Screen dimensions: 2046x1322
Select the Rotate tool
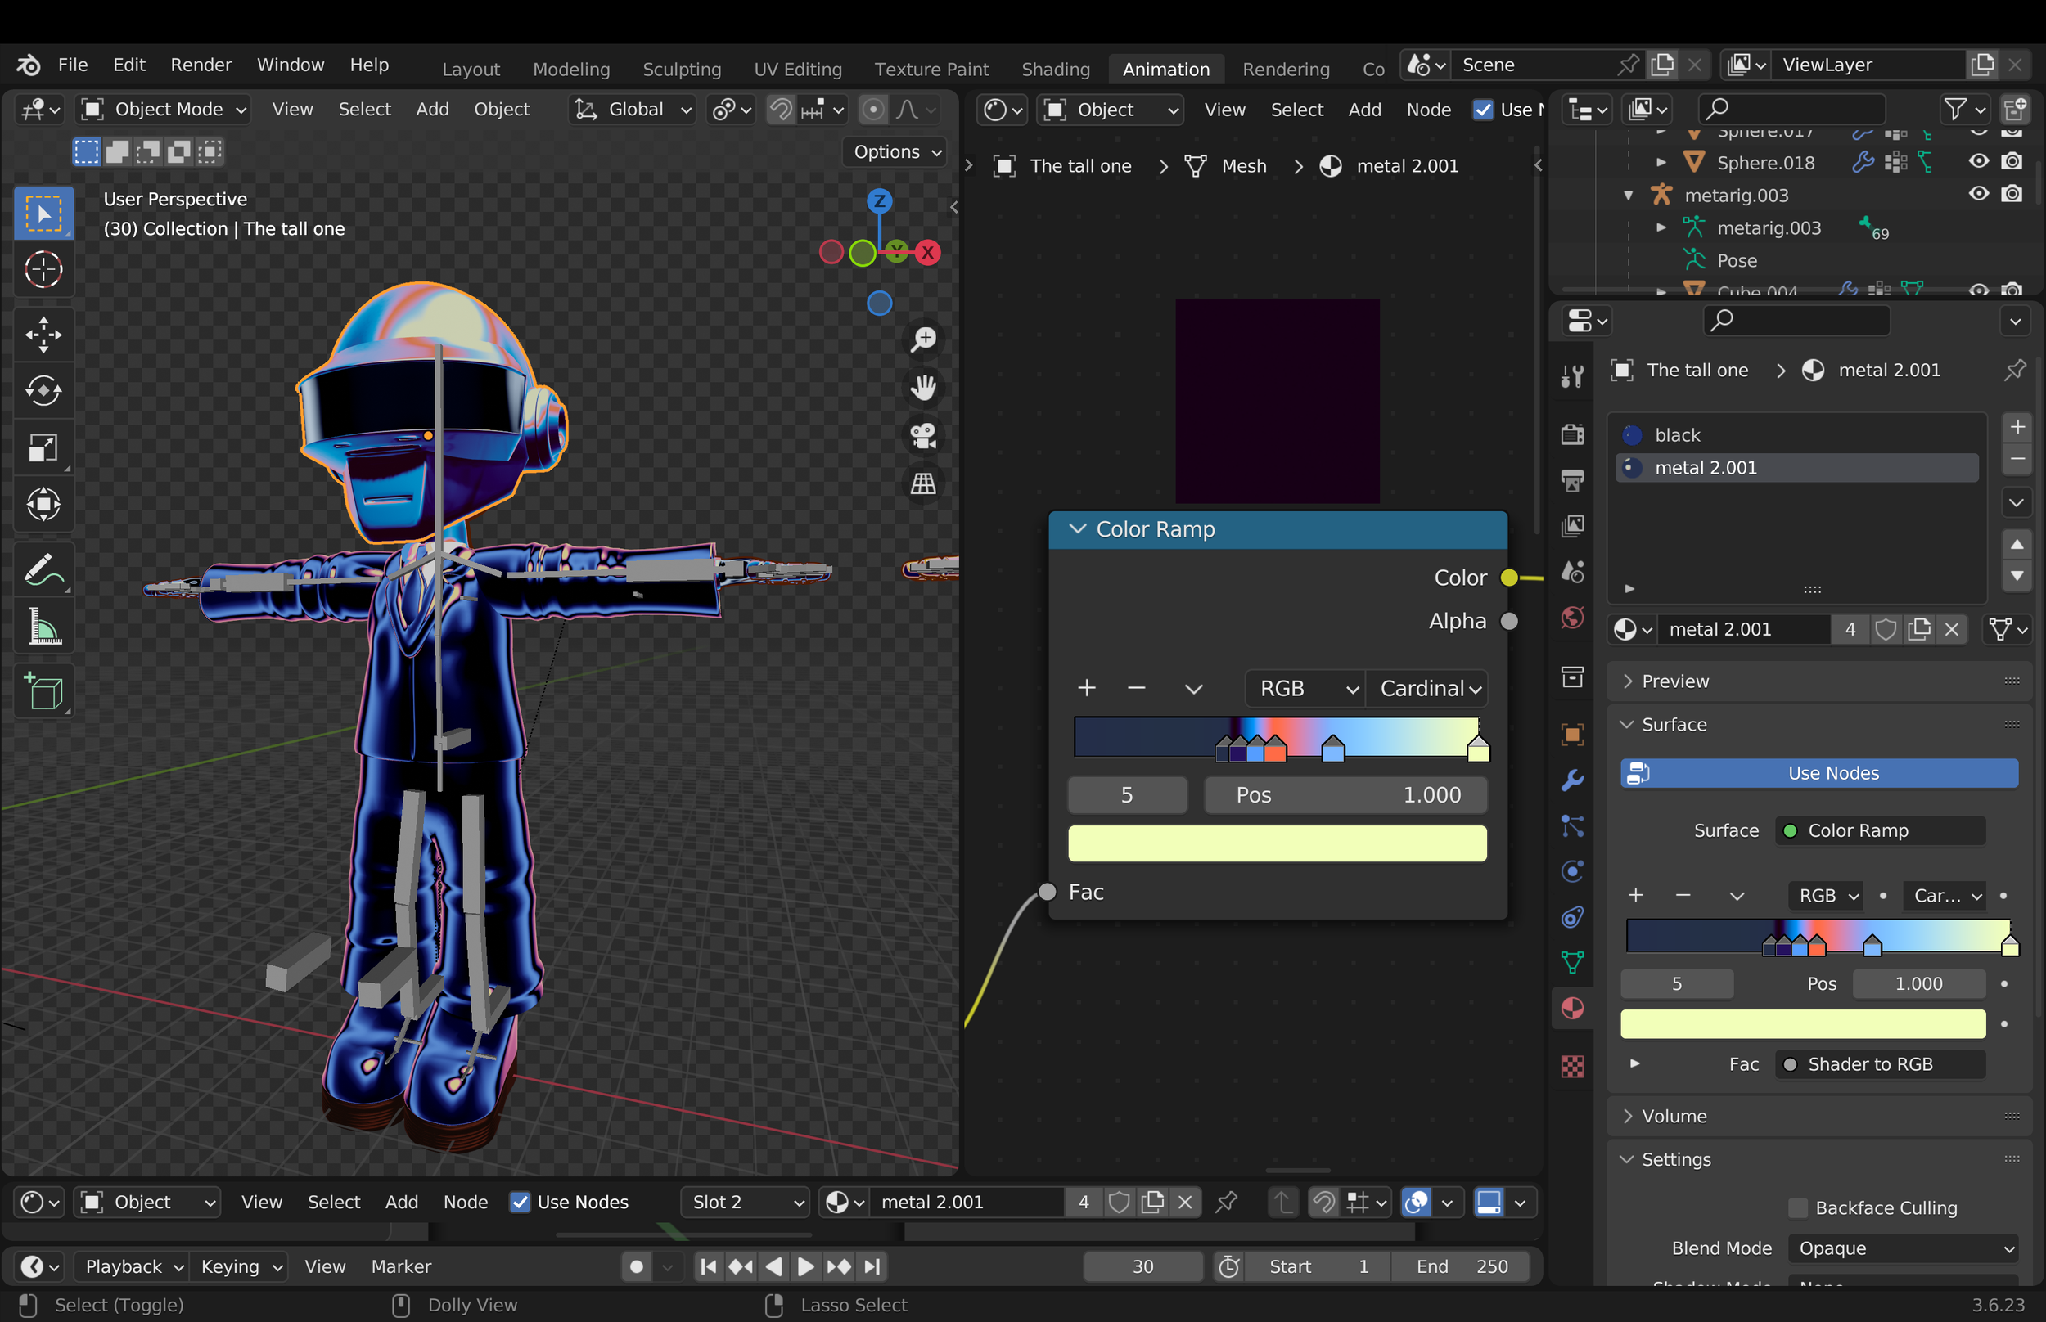point(43,392)
